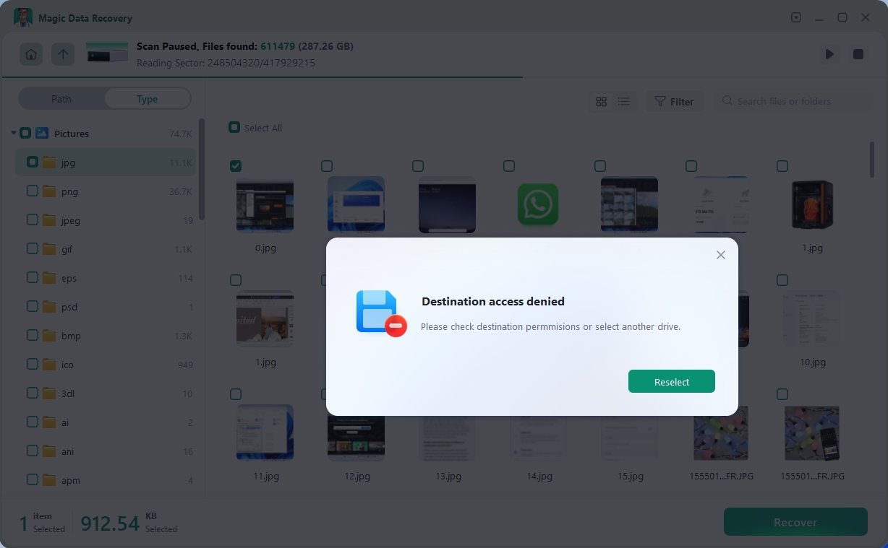
Task: Click the file type list scrollbar
Action: click(202, 170)
